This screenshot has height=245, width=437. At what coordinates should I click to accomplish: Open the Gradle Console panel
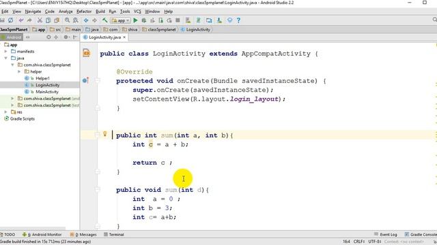[x=421, y=234]
